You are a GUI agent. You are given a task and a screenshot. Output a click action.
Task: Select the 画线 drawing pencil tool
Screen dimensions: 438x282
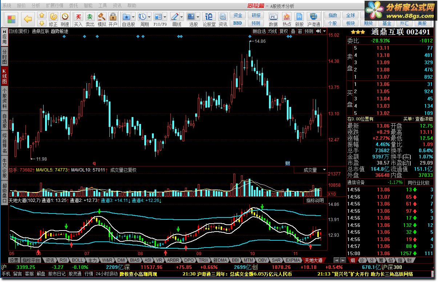(175, 17)
